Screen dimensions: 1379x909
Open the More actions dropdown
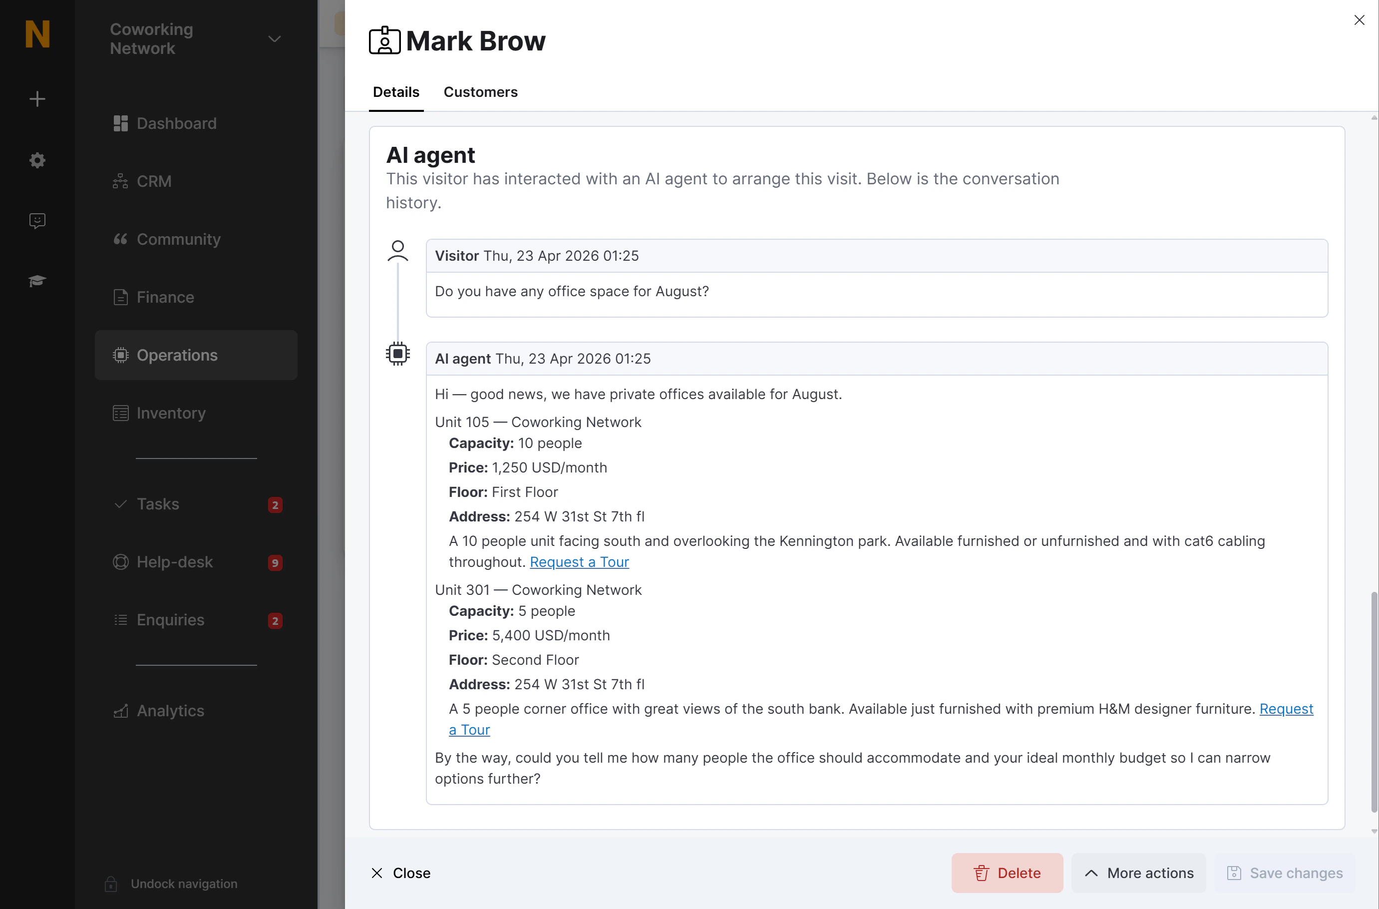coord(1138,873)
